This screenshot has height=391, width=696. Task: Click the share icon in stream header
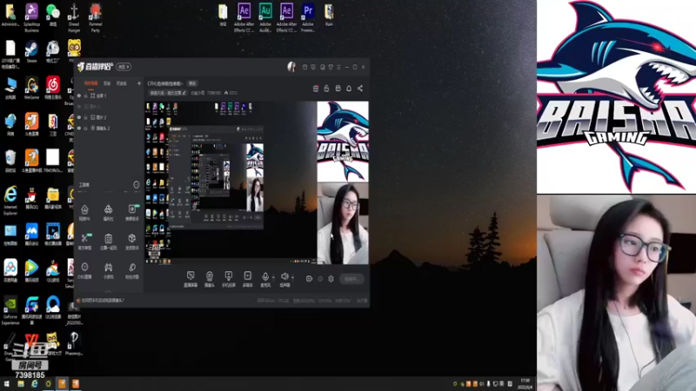(x=360, y=89)
